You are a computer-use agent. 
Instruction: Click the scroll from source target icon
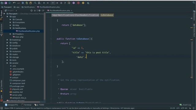point(32,11)
